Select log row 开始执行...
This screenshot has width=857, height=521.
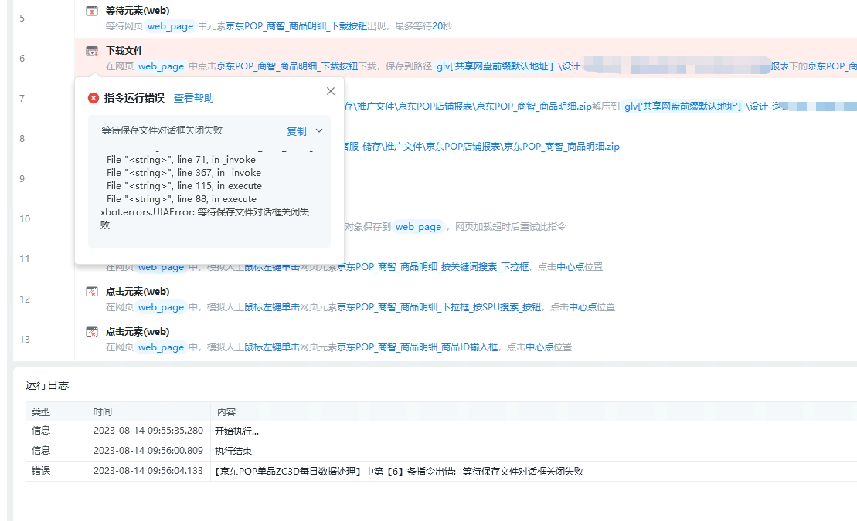[x=441, y=431]
